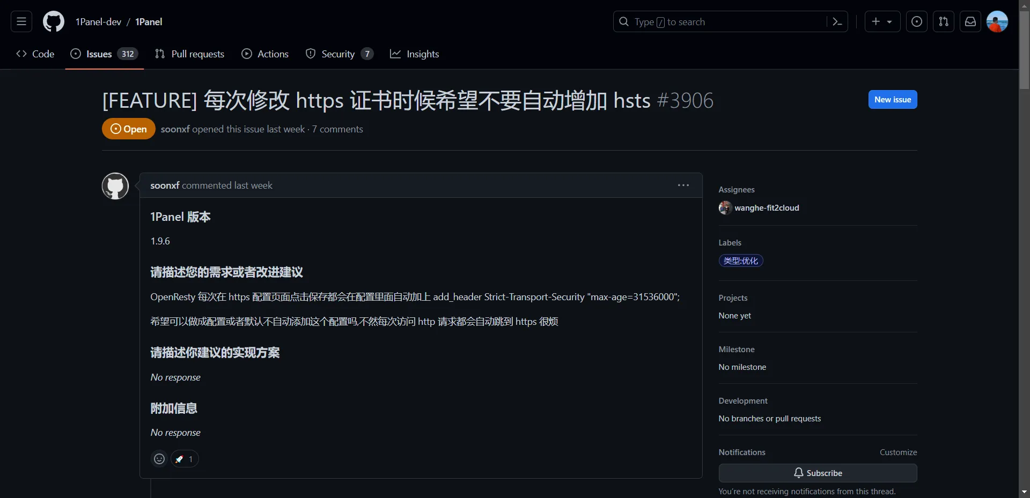Click the 'None yet' projects text
The image size is (1030, 498).
(x=734, y=316)
